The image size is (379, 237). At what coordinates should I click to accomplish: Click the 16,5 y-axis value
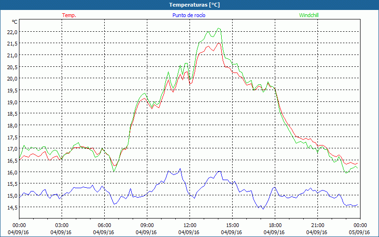[x=12, y=161]
